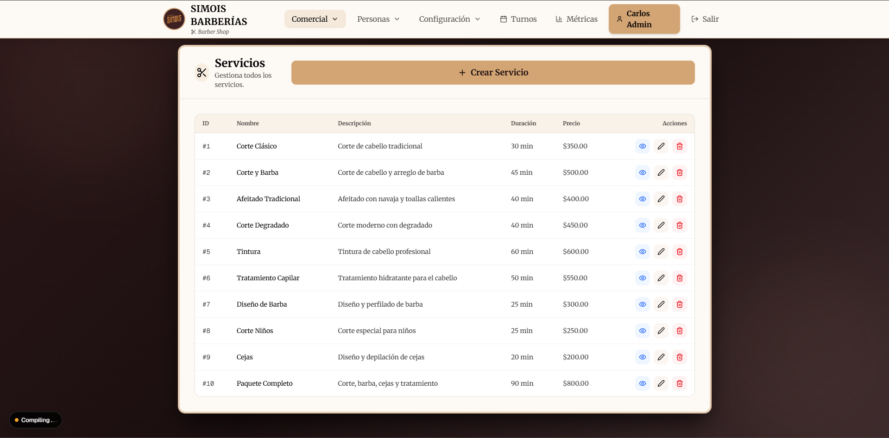Image resolution: width=889 pixels, height=438 pixels.
Task: Open the Comercial dropdown menu
Action: click(315, 19)
